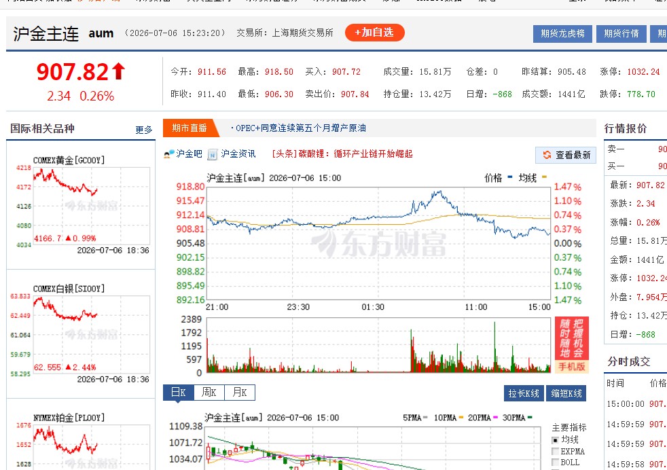Click the 昨结算 value 905.48

point(572,72)
